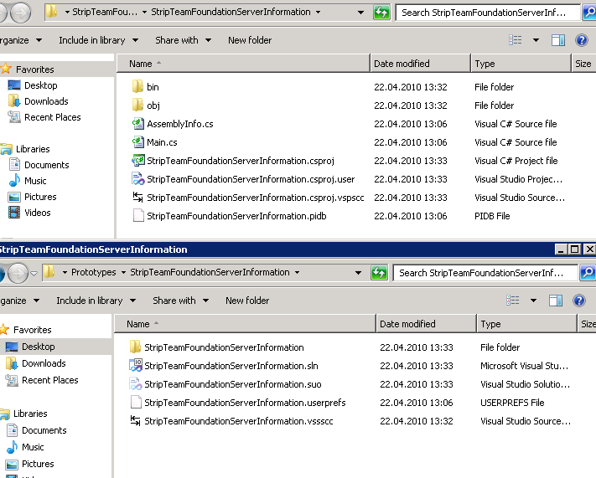Open the StripTeamFoundationServerInformation folder icon in bottom window

(x=135, y=347)
